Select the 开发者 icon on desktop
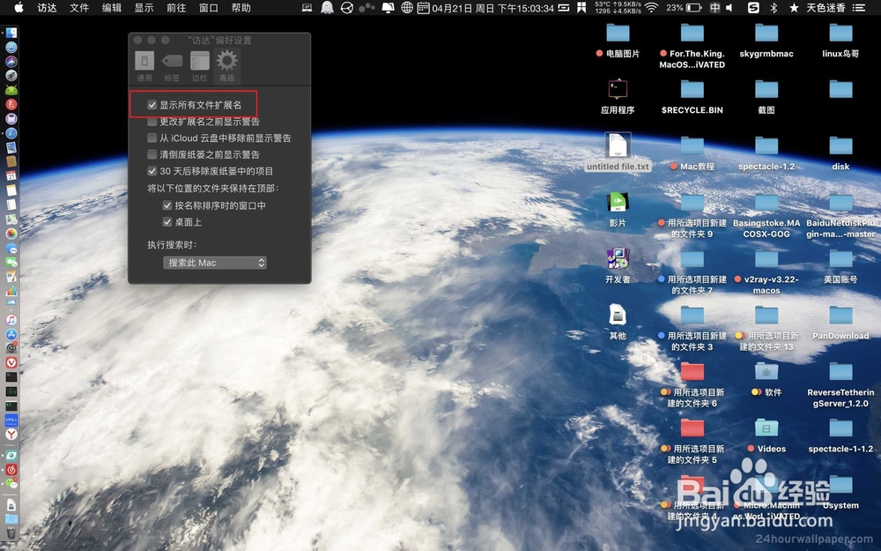 [x=618, y=258]
